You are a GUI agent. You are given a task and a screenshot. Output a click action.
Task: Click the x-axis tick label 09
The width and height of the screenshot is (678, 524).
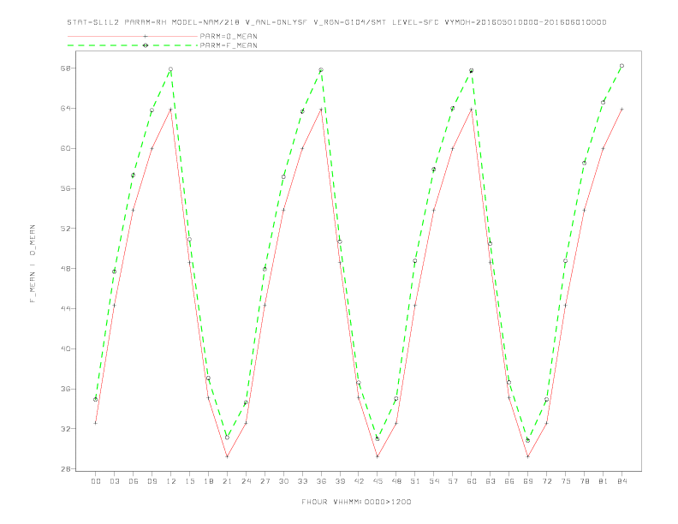click(152, 481)
